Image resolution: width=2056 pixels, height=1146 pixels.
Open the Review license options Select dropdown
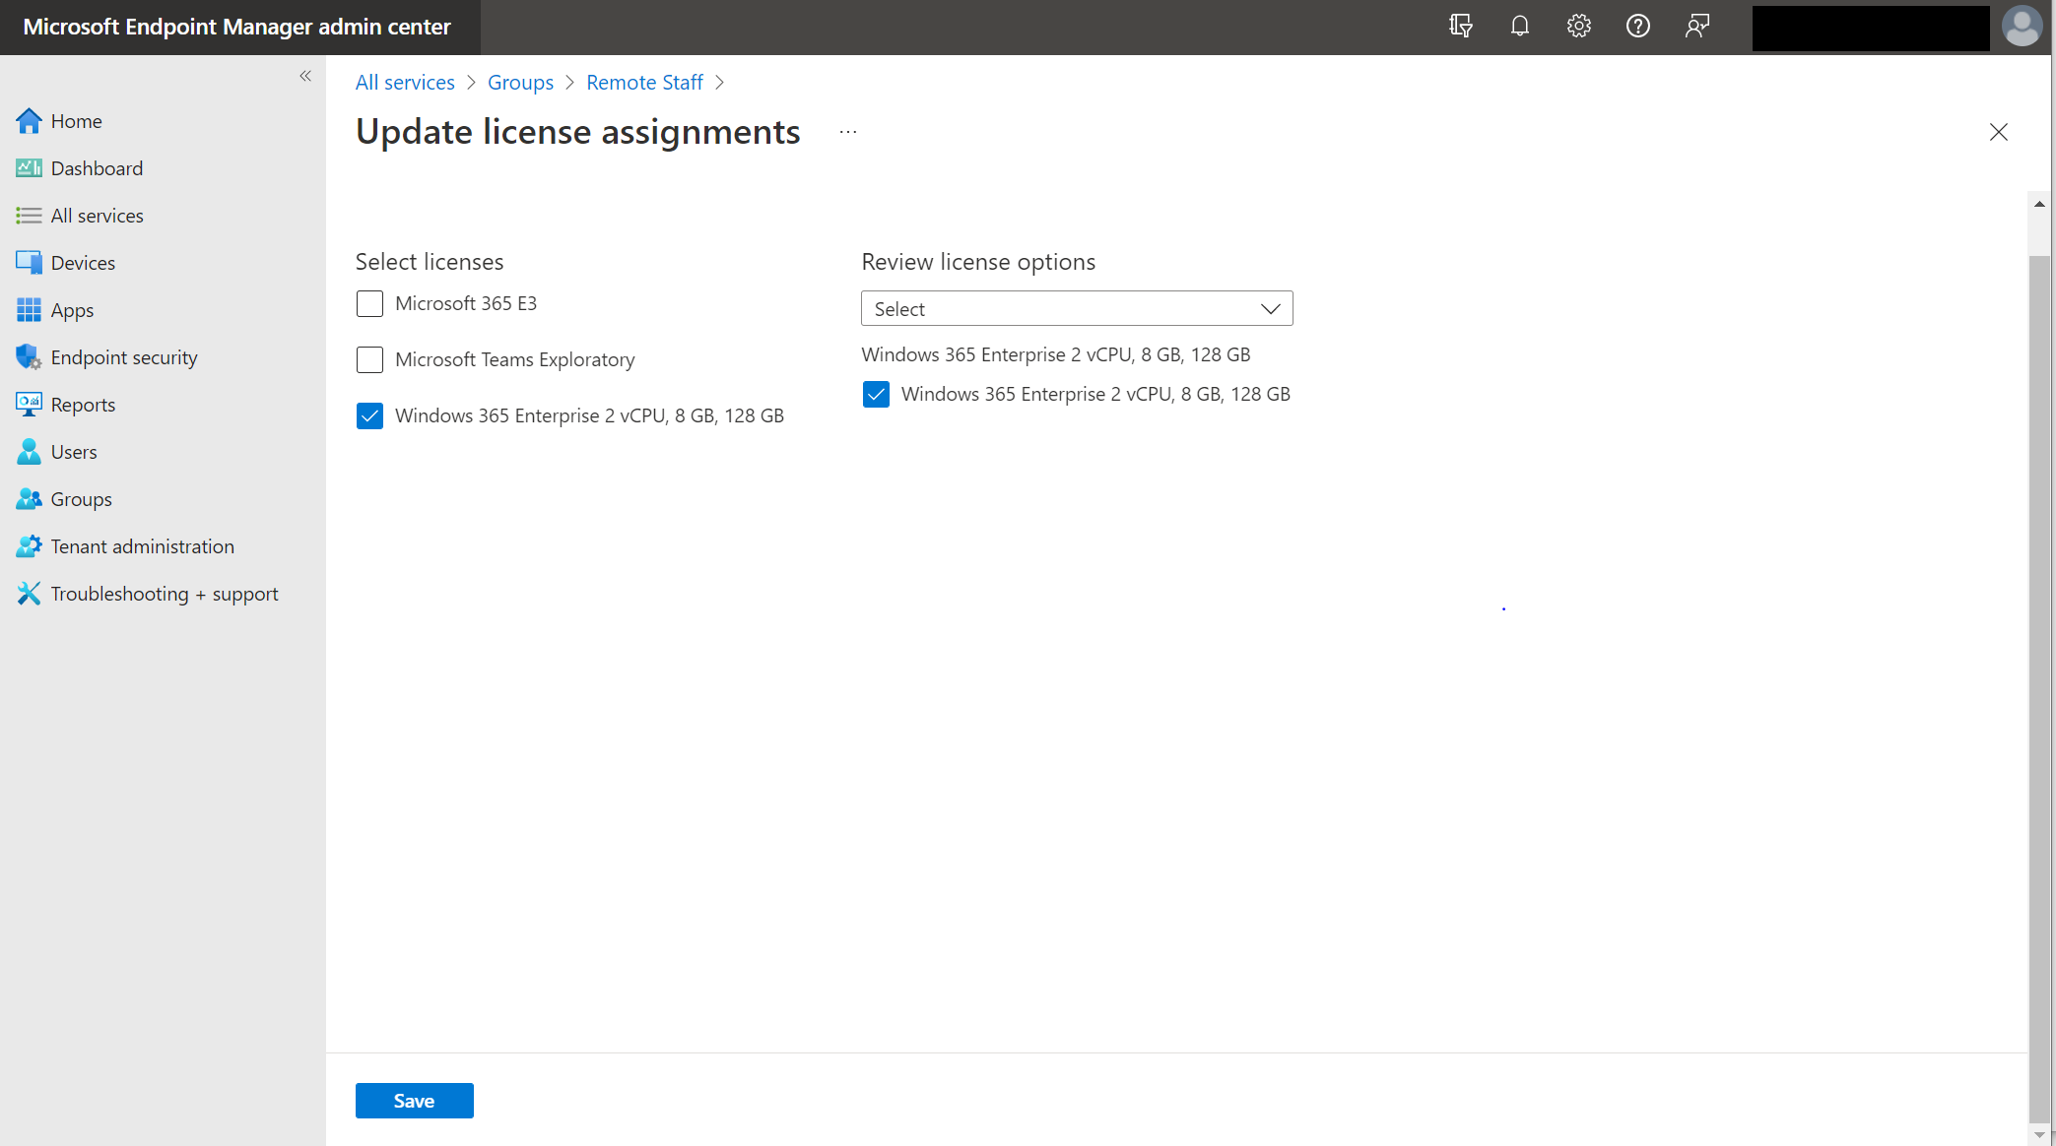click(1077, 308)
